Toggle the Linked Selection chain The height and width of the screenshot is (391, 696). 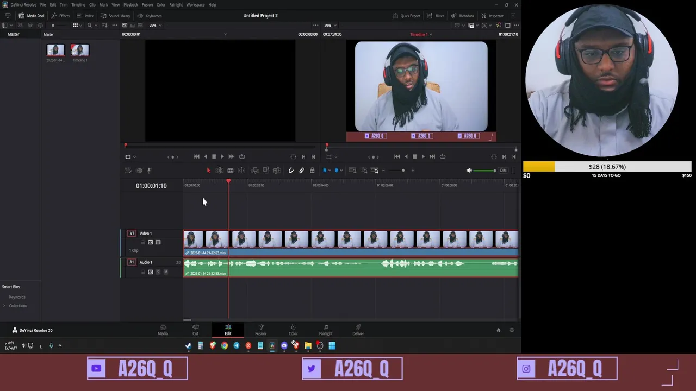click(301, 171)
